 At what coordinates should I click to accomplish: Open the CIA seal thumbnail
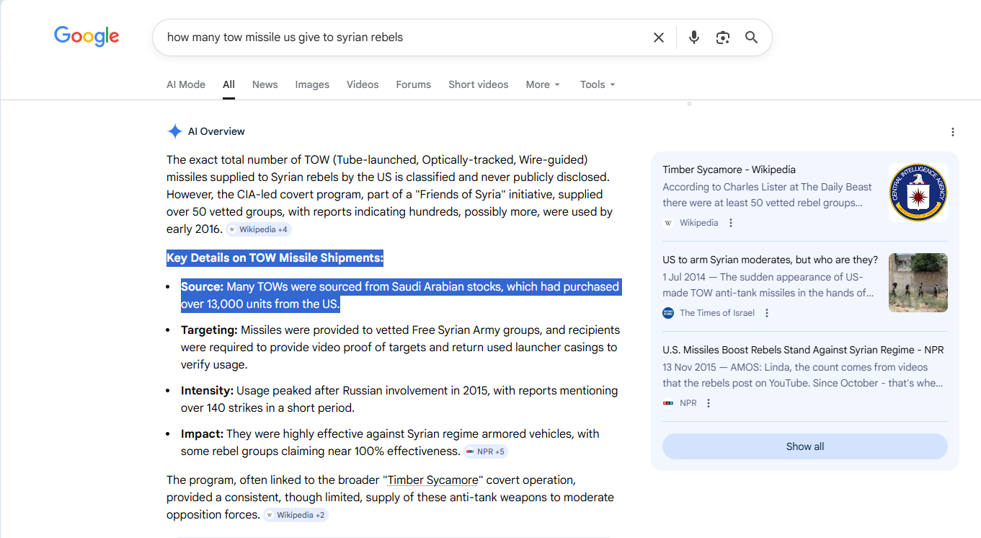click(918, 193)
